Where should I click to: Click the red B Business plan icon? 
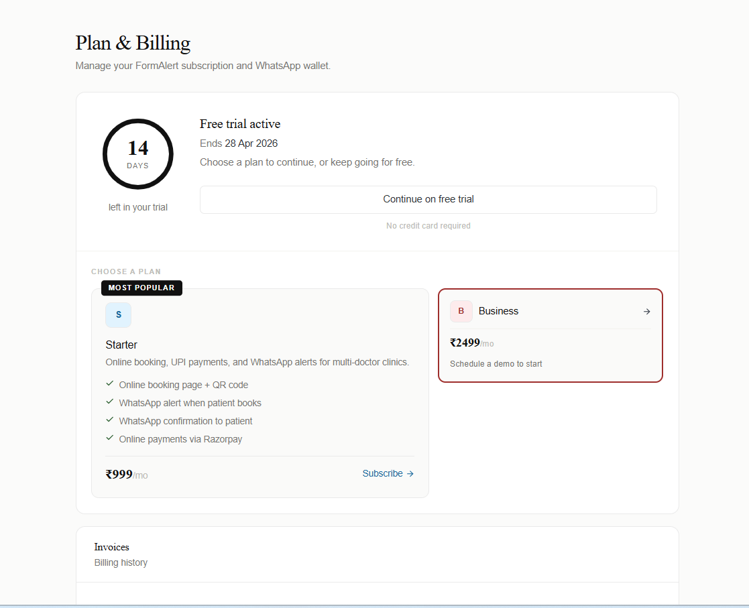461,311
